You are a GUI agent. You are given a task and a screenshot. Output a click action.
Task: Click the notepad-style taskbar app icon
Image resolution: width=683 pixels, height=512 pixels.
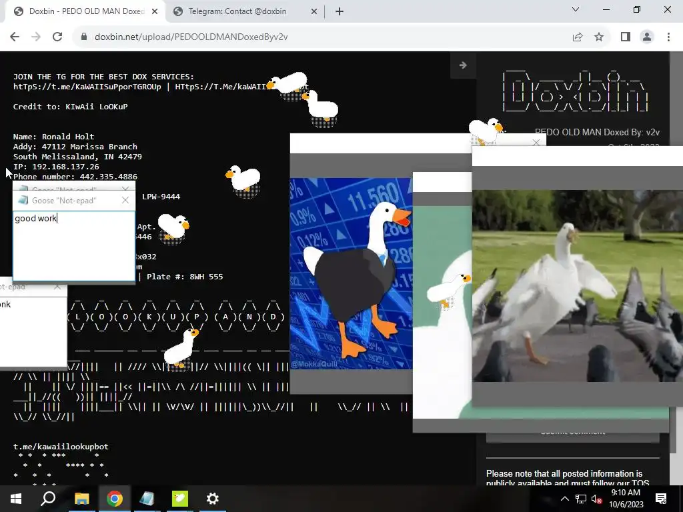tap(147, 499)
